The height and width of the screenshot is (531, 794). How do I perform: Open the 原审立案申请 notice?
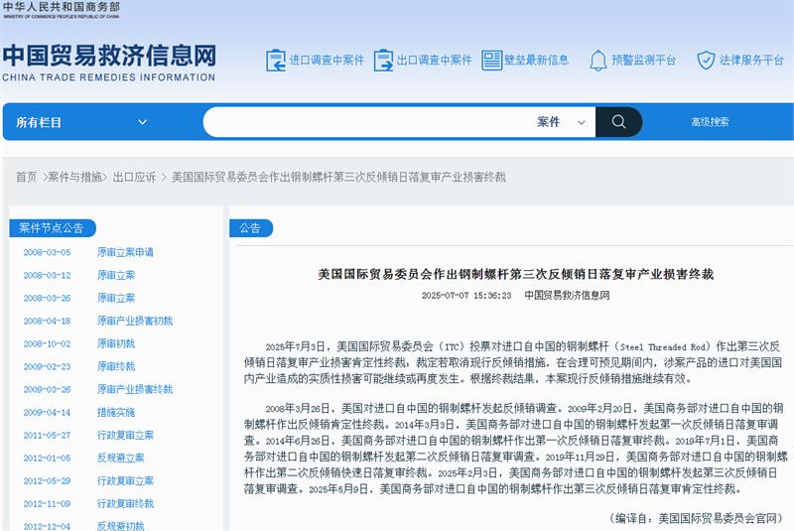[x=126, y=252]
